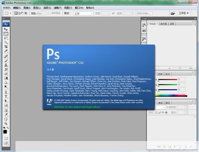
Task: Select the History Brush tool
Action: pos(6,69)
